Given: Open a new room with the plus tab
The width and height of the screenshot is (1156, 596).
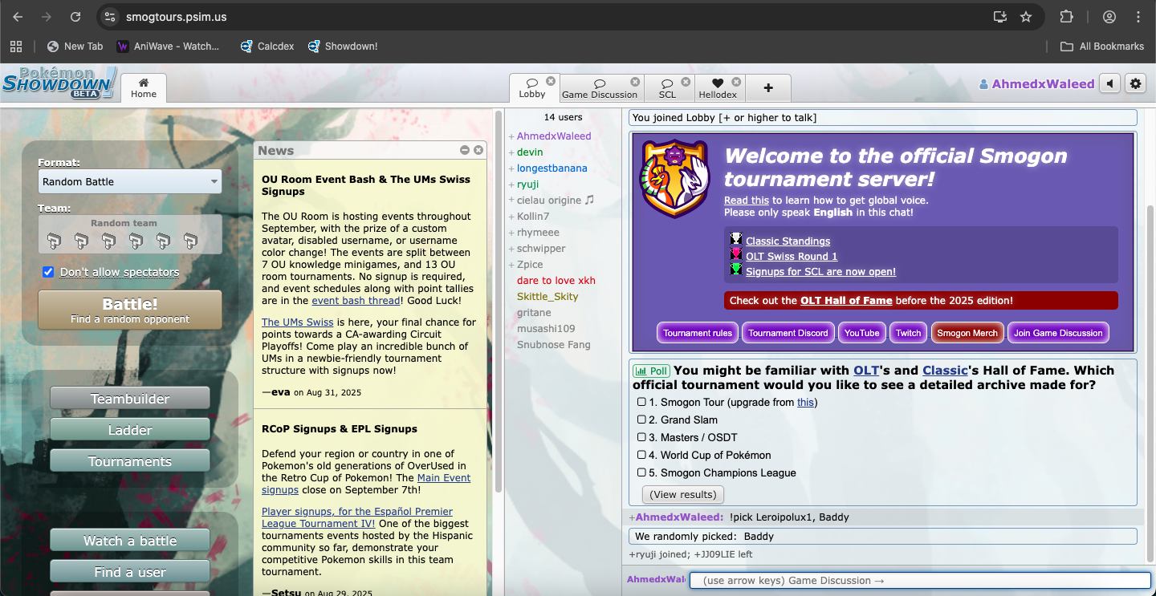Looking at the screenshot, I should [x=768, y=88].
